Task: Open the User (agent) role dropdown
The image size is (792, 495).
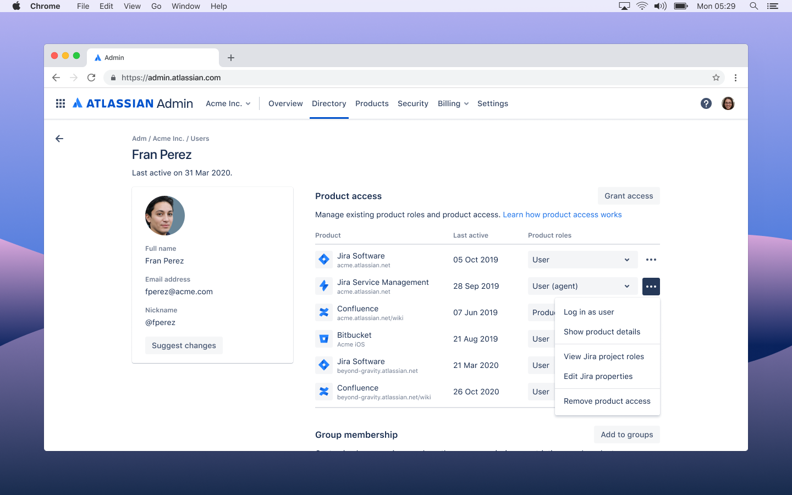Action: pyautogui.click(x=583, y=286)
